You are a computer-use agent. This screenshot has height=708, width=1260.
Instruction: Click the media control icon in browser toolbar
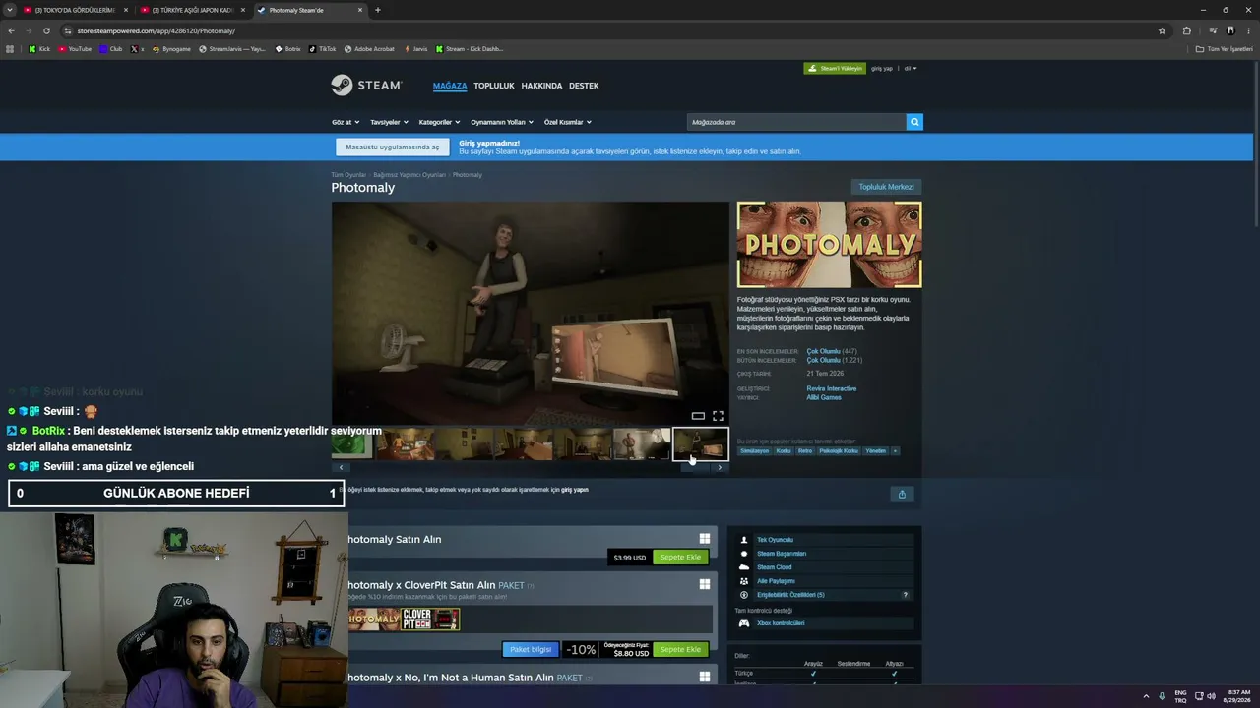1213,30
